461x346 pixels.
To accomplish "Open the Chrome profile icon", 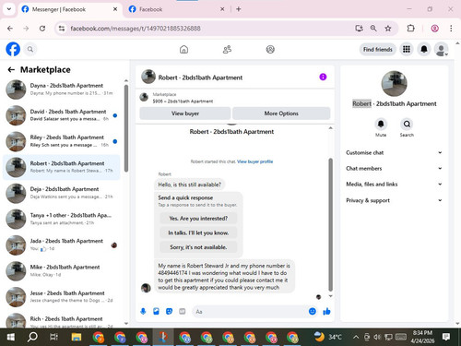I will (434, 29).
